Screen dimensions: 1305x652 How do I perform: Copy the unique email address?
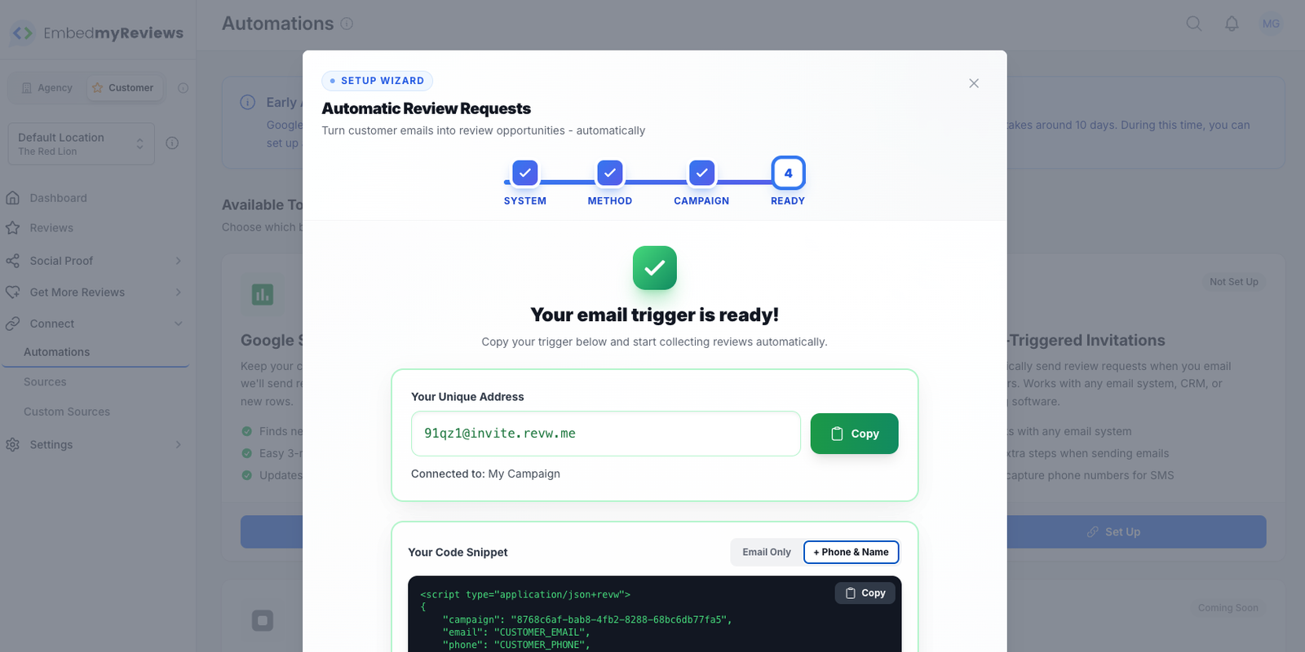coord(854,434)
